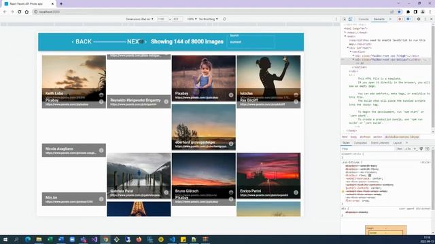Click the rotate screen icon in device toolbar

click(224, 19)
